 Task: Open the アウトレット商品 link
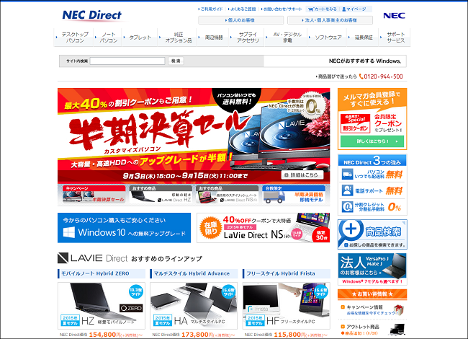pyautogui.click(x=363, y=327)
